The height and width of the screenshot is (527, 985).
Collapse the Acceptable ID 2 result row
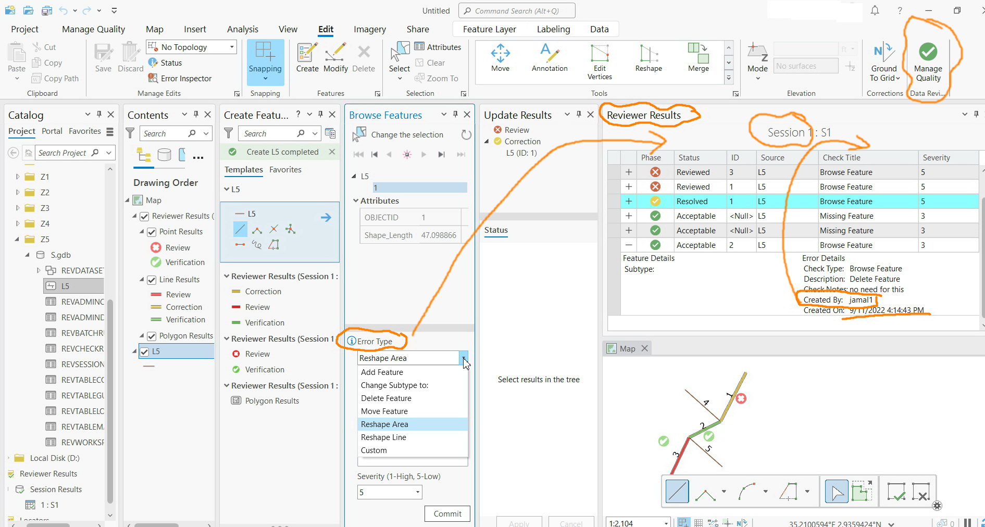(x=629, y=245)
